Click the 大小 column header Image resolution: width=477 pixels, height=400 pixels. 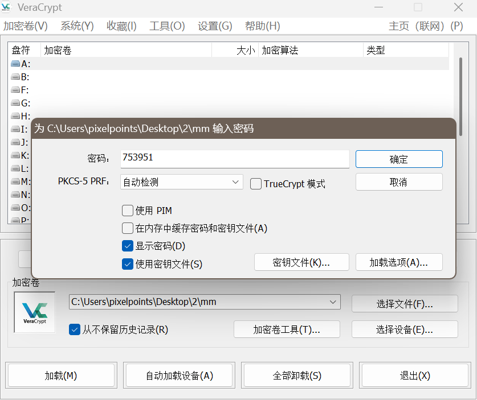click(235, 50)
